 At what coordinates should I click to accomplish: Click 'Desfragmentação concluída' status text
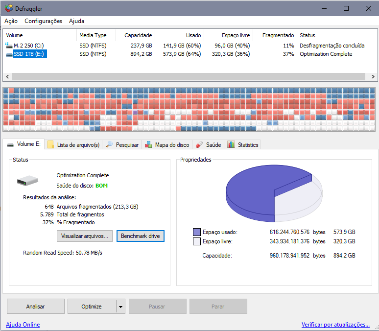click(332, 46)
